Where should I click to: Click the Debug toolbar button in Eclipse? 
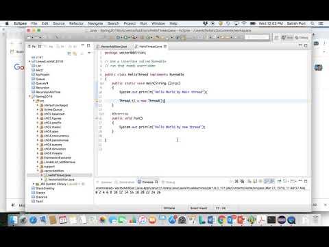click(x=119, y=37)
